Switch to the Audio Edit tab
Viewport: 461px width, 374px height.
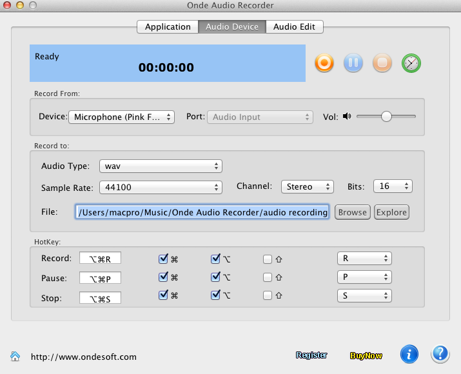(294, 27)
